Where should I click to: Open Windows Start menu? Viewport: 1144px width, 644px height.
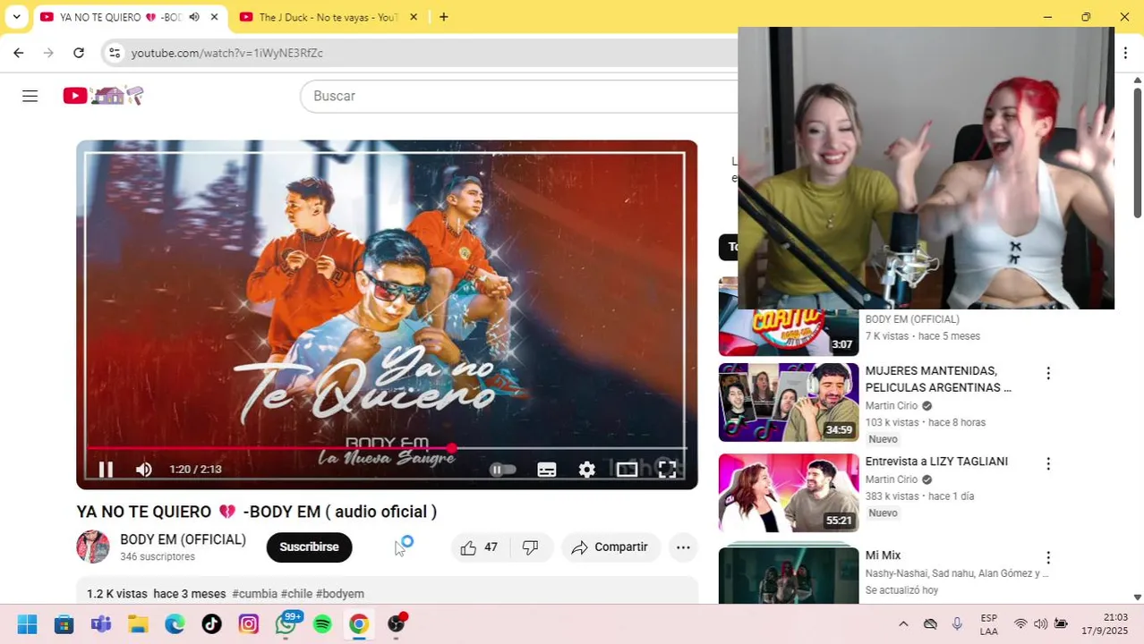click(27, 624)
